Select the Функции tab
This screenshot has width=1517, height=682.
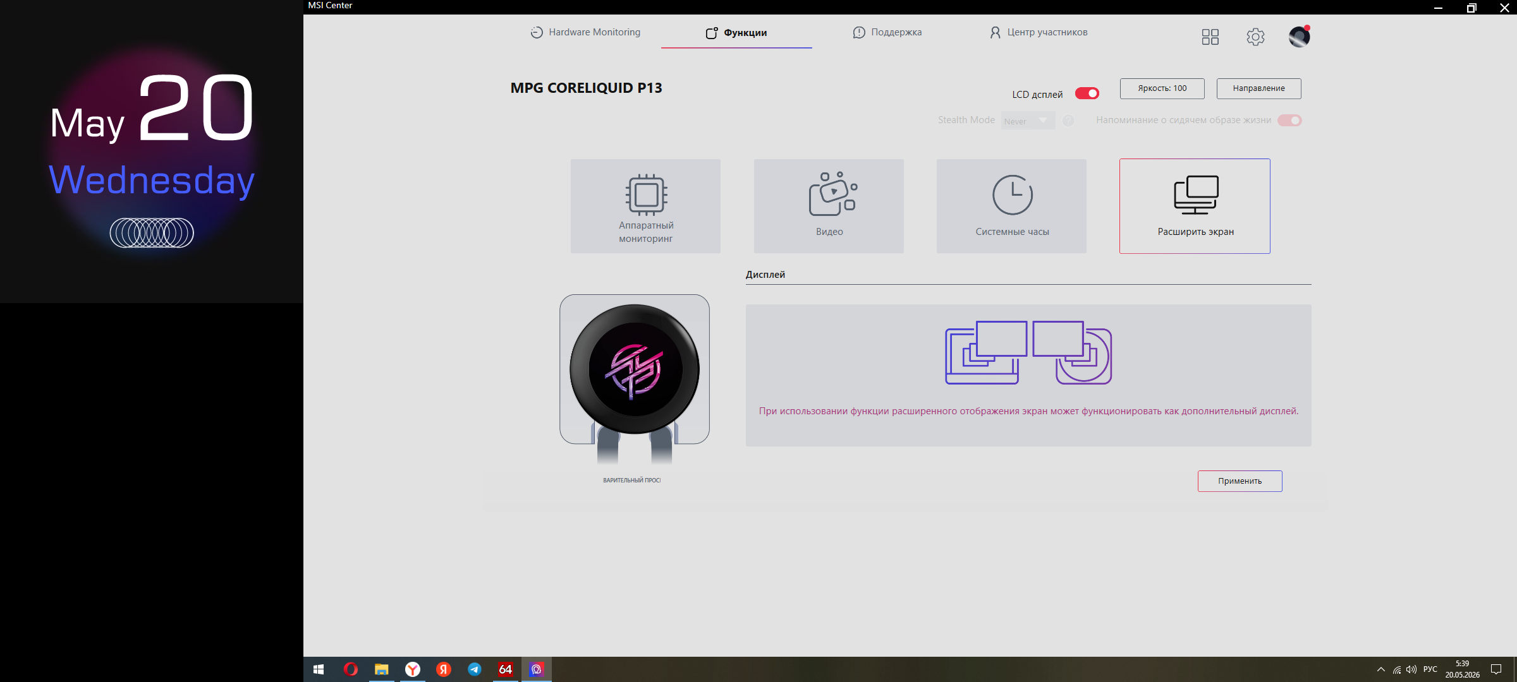click(x=736, y=32)
